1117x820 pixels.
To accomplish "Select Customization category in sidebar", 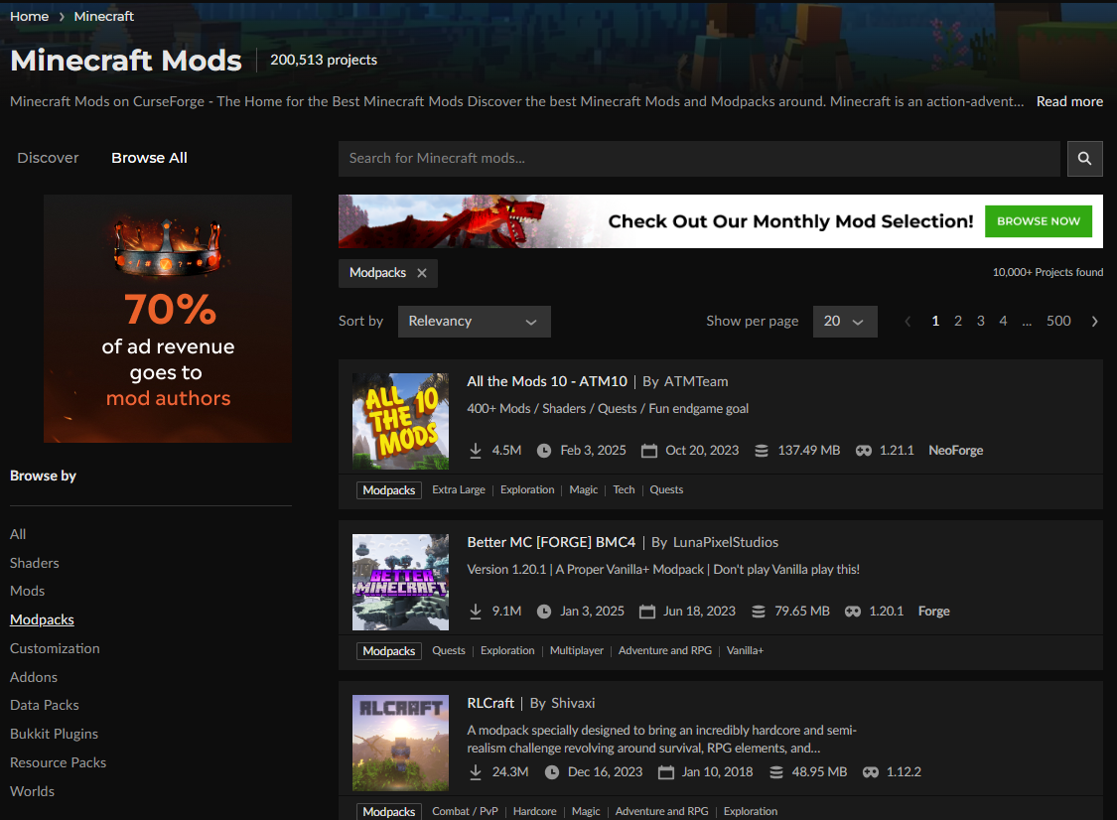I will (55, 648).
